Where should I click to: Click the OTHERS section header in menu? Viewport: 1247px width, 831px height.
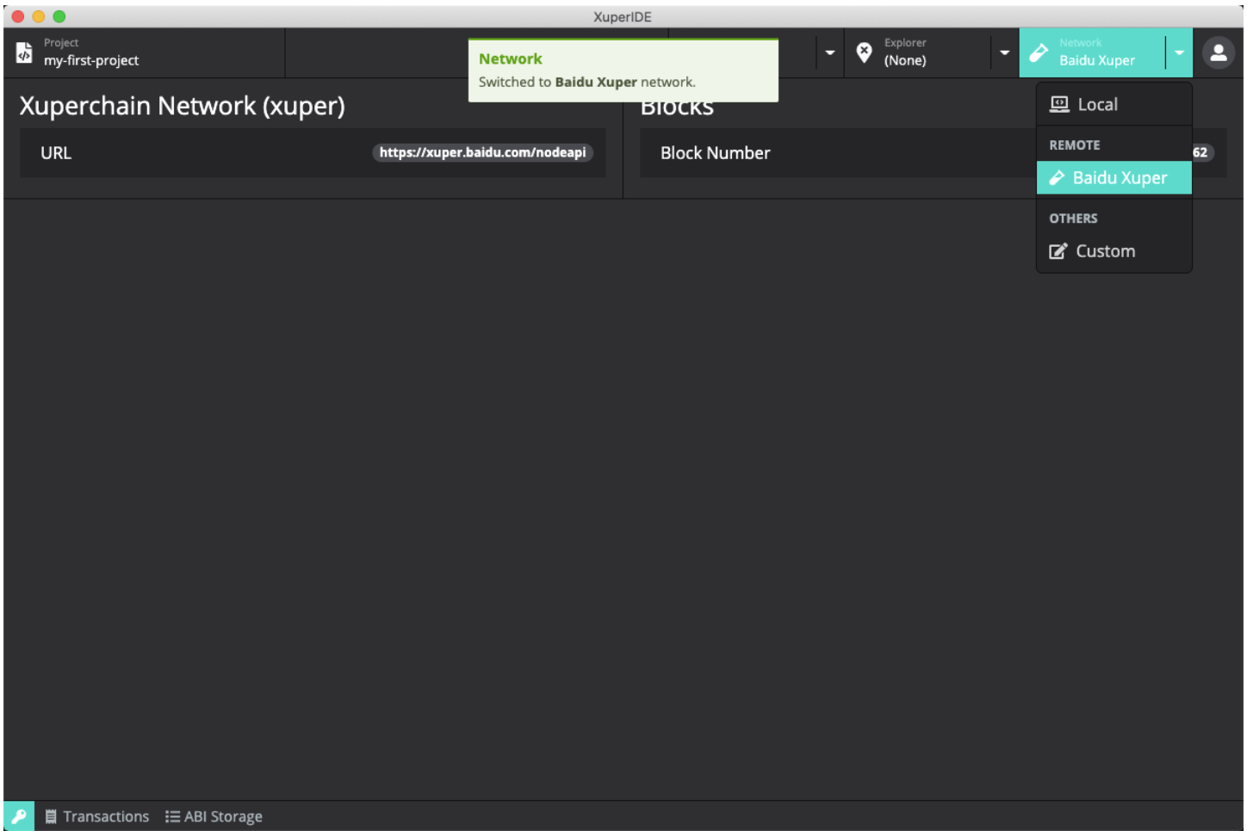[1073, 219]
